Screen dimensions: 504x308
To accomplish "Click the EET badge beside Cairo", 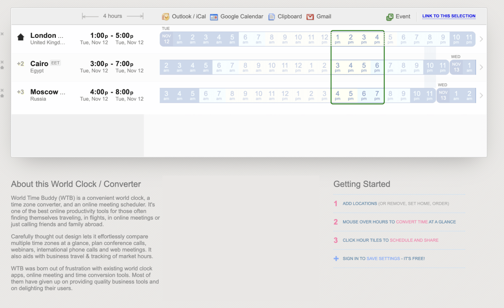I will pos(55,63).
